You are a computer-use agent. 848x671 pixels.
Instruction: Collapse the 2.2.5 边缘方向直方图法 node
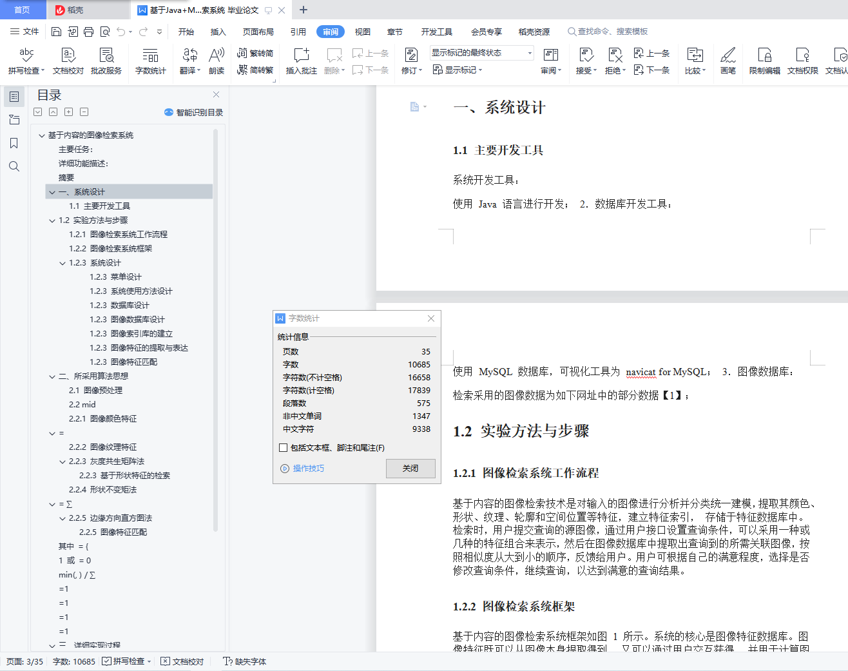[x=63, y=518]
